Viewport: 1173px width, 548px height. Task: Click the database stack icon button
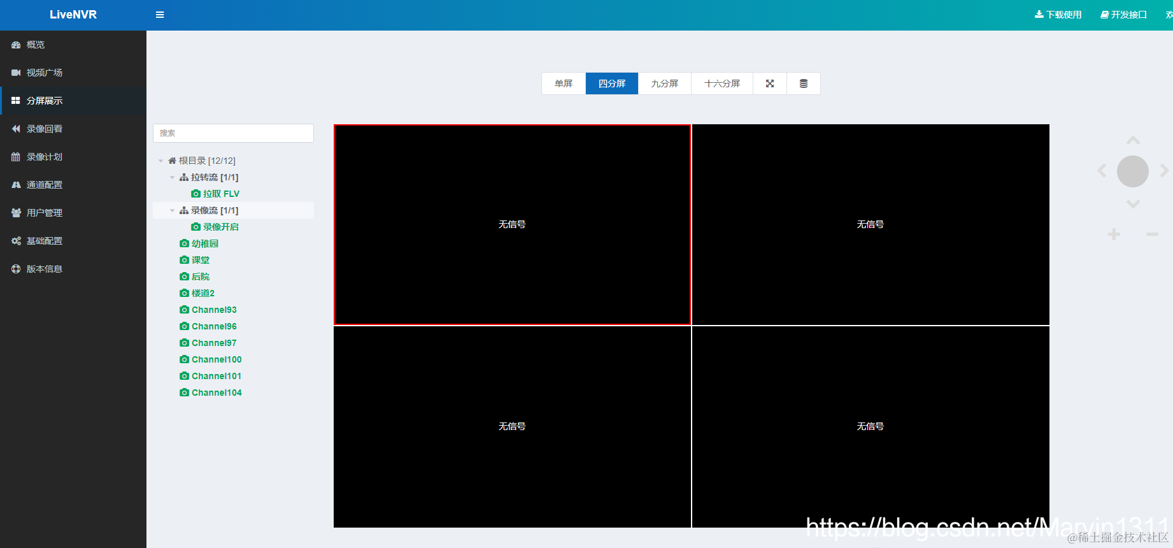[x=804, y=83]
